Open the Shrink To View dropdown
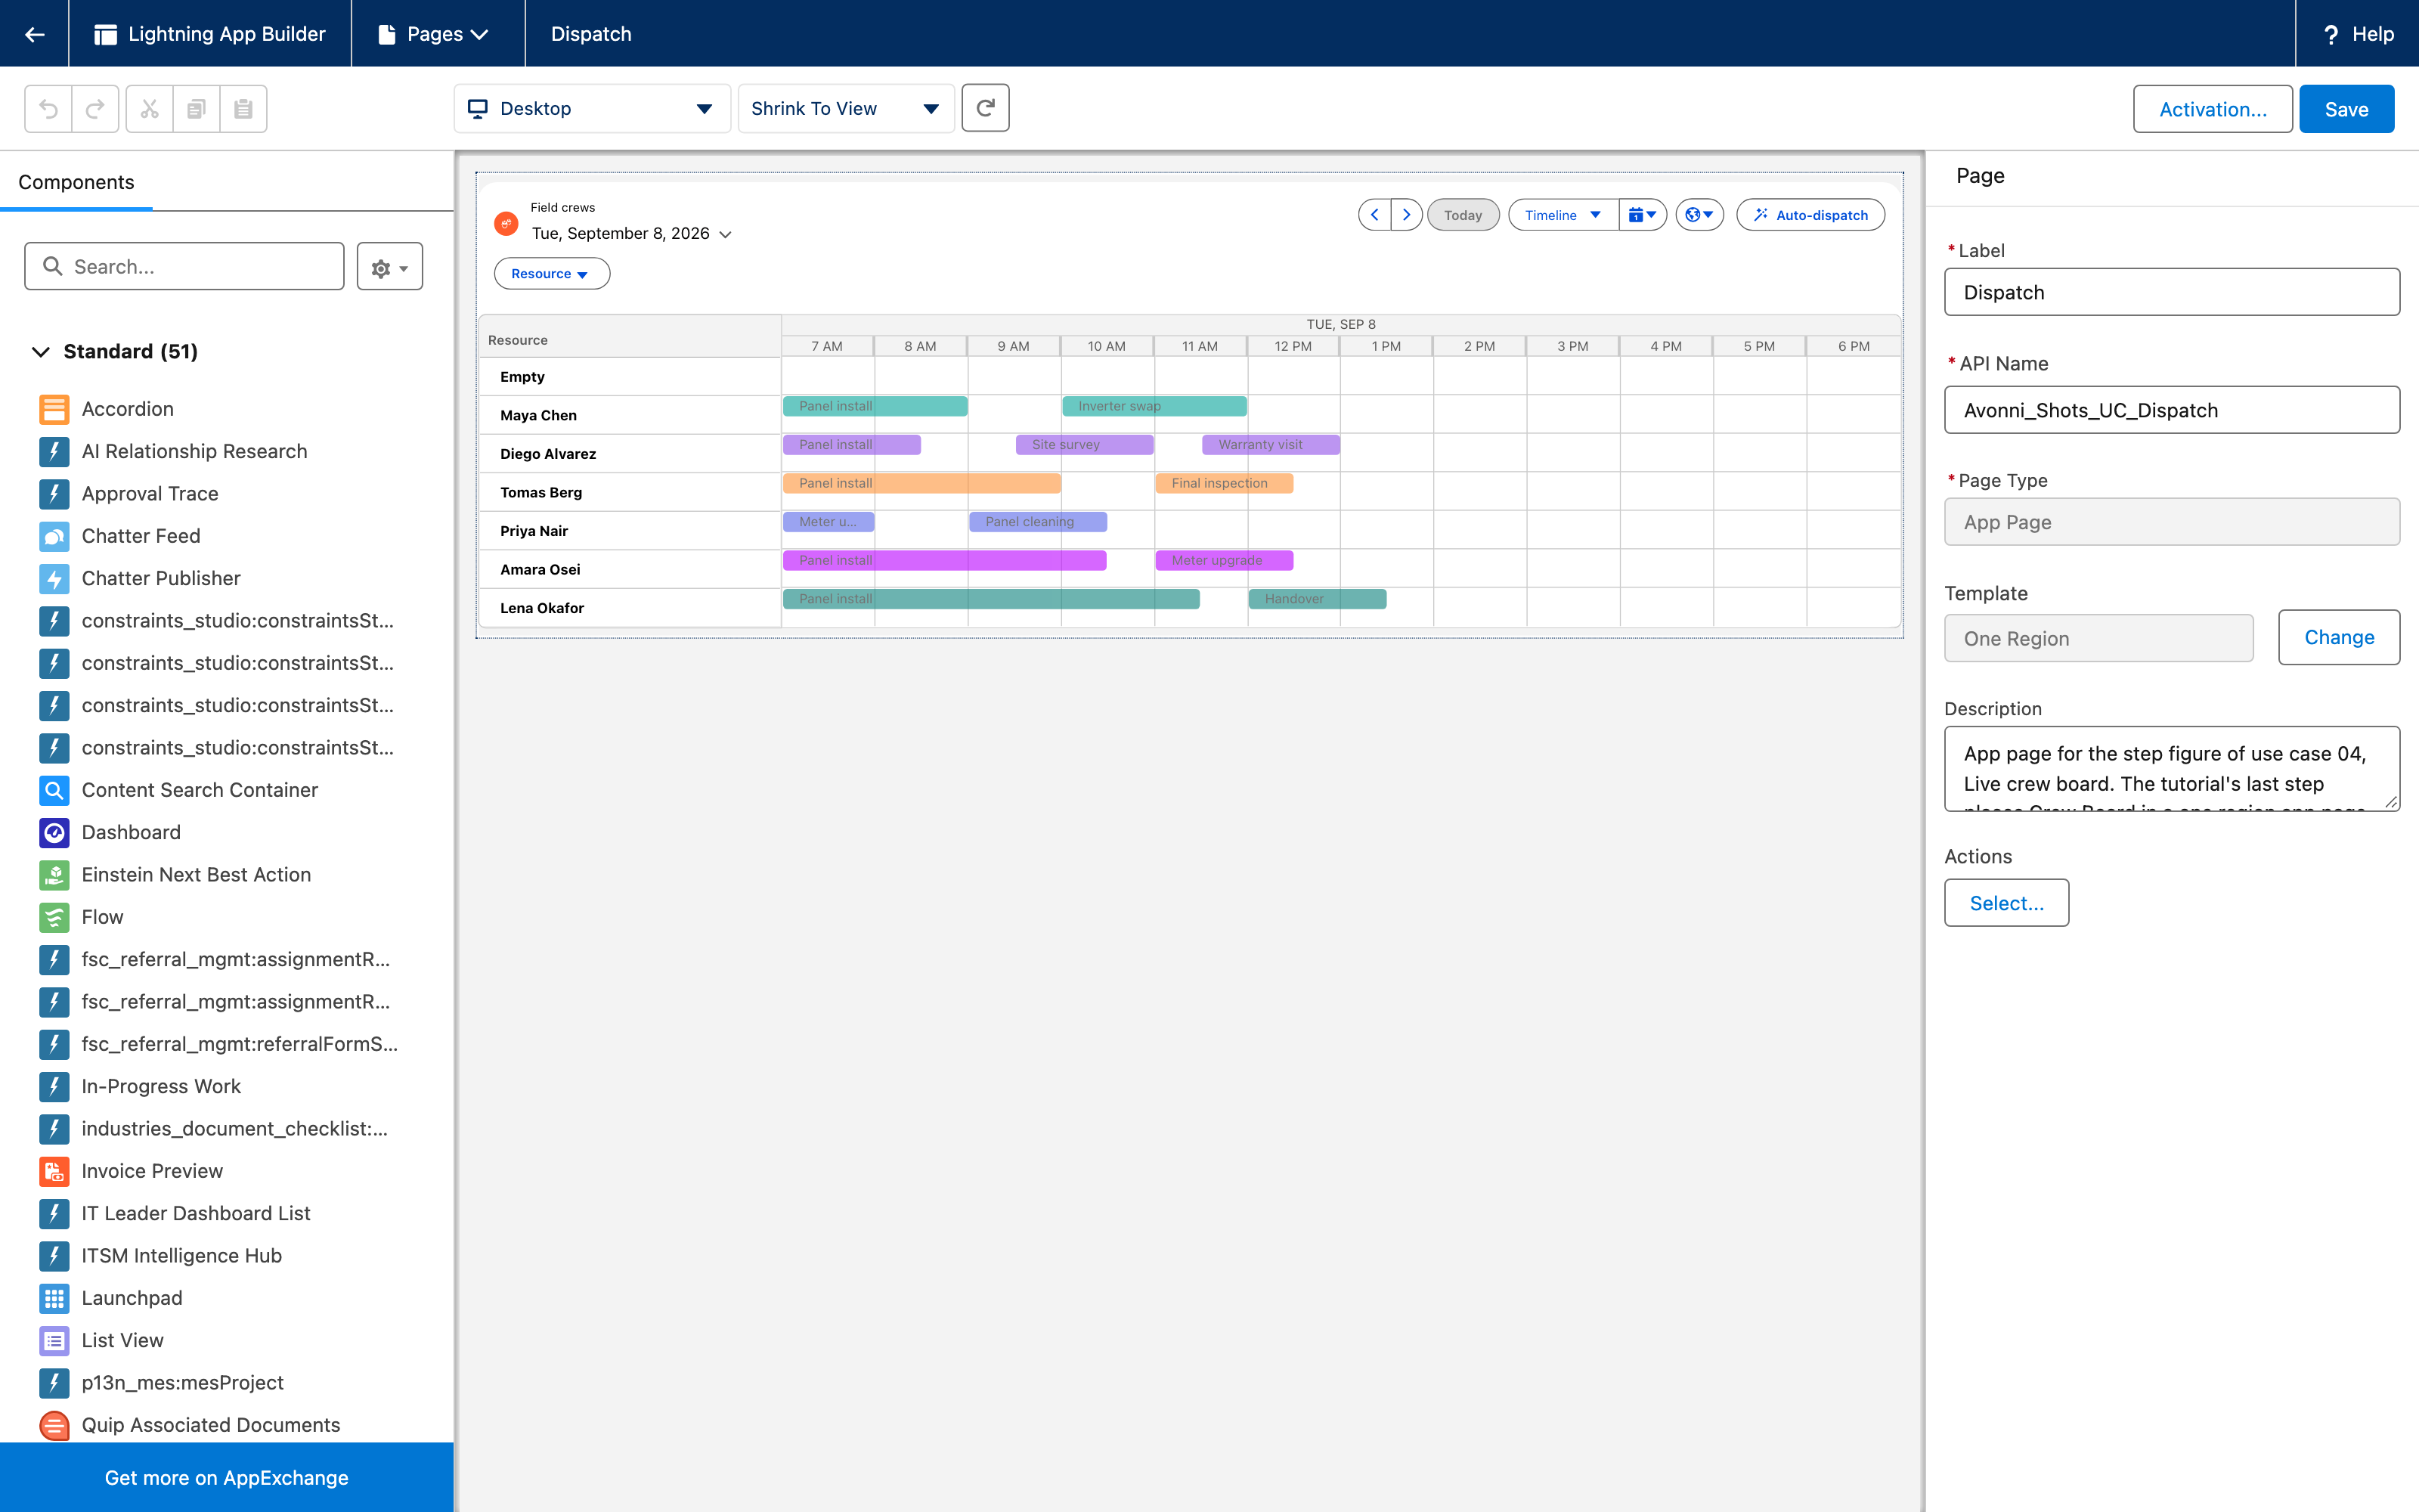Viewport: 2419px width, 1512px height. (x=846, y=108)
